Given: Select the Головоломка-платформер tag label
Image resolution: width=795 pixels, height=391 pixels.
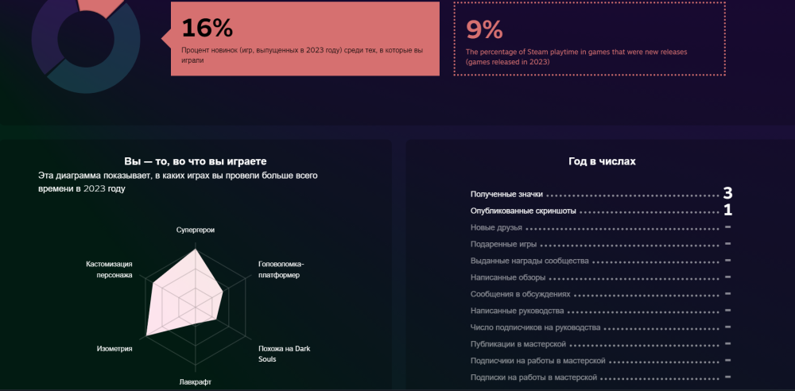Looking at the screenshot, I should click(281, 269).
